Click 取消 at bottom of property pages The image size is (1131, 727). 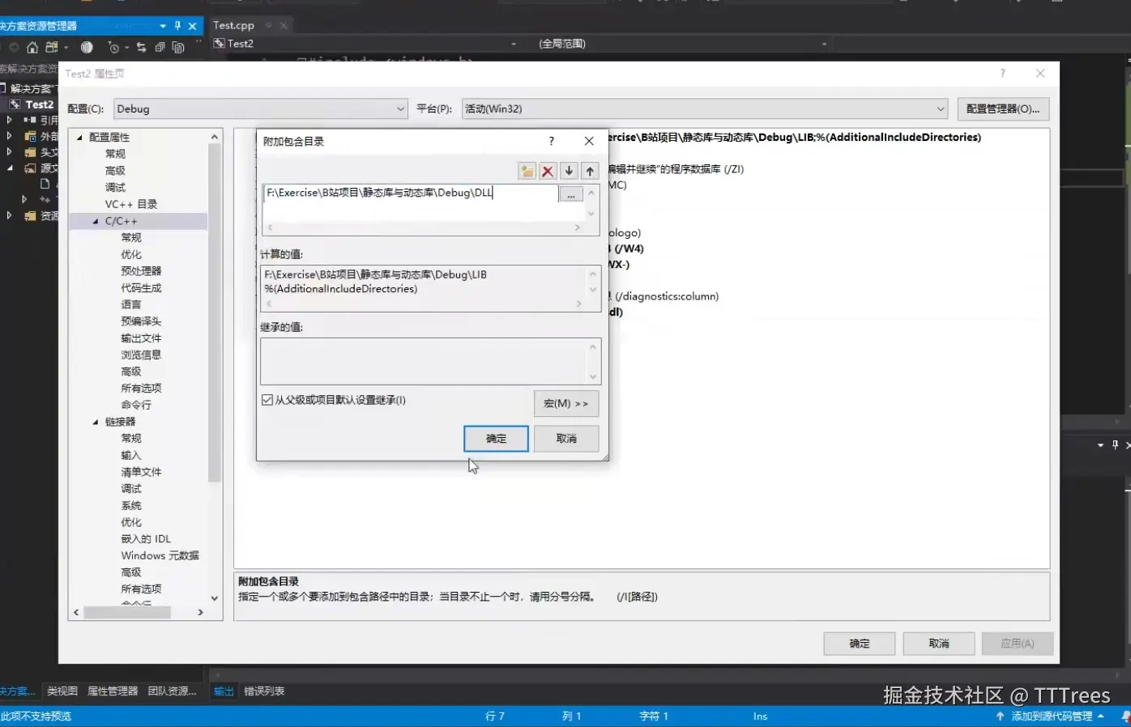(939, 644)
